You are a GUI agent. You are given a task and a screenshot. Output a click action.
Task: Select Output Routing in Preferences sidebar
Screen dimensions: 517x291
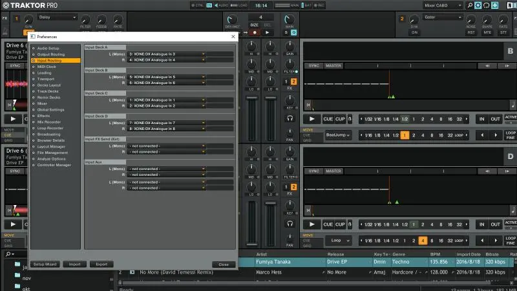click(x=51, y=54)
